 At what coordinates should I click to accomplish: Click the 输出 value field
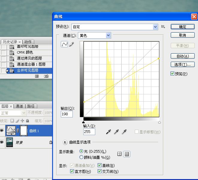tap(67, 114)
